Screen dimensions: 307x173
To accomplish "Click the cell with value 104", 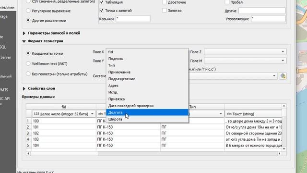I will tap(64, 145).
